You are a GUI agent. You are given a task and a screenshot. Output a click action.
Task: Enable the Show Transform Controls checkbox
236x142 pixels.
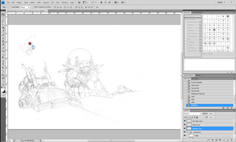coord(33,7)
